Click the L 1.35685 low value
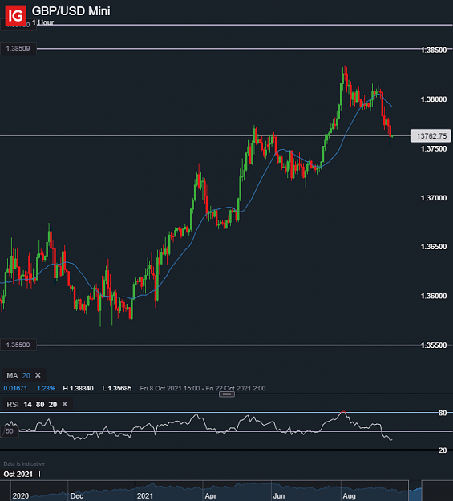The width and height of the screenshot is (453, 501). pos(117,388)
